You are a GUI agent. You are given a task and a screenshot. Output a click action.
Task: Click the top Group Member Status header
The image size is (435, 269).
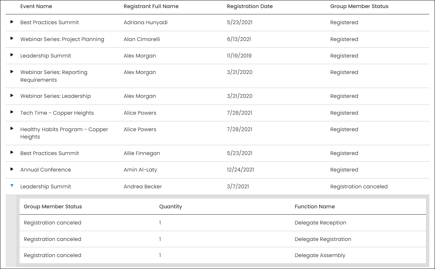coord(359,6)
